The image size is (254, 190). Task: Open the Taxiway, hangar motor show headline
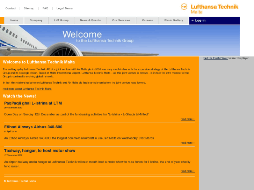coord(40,151)
